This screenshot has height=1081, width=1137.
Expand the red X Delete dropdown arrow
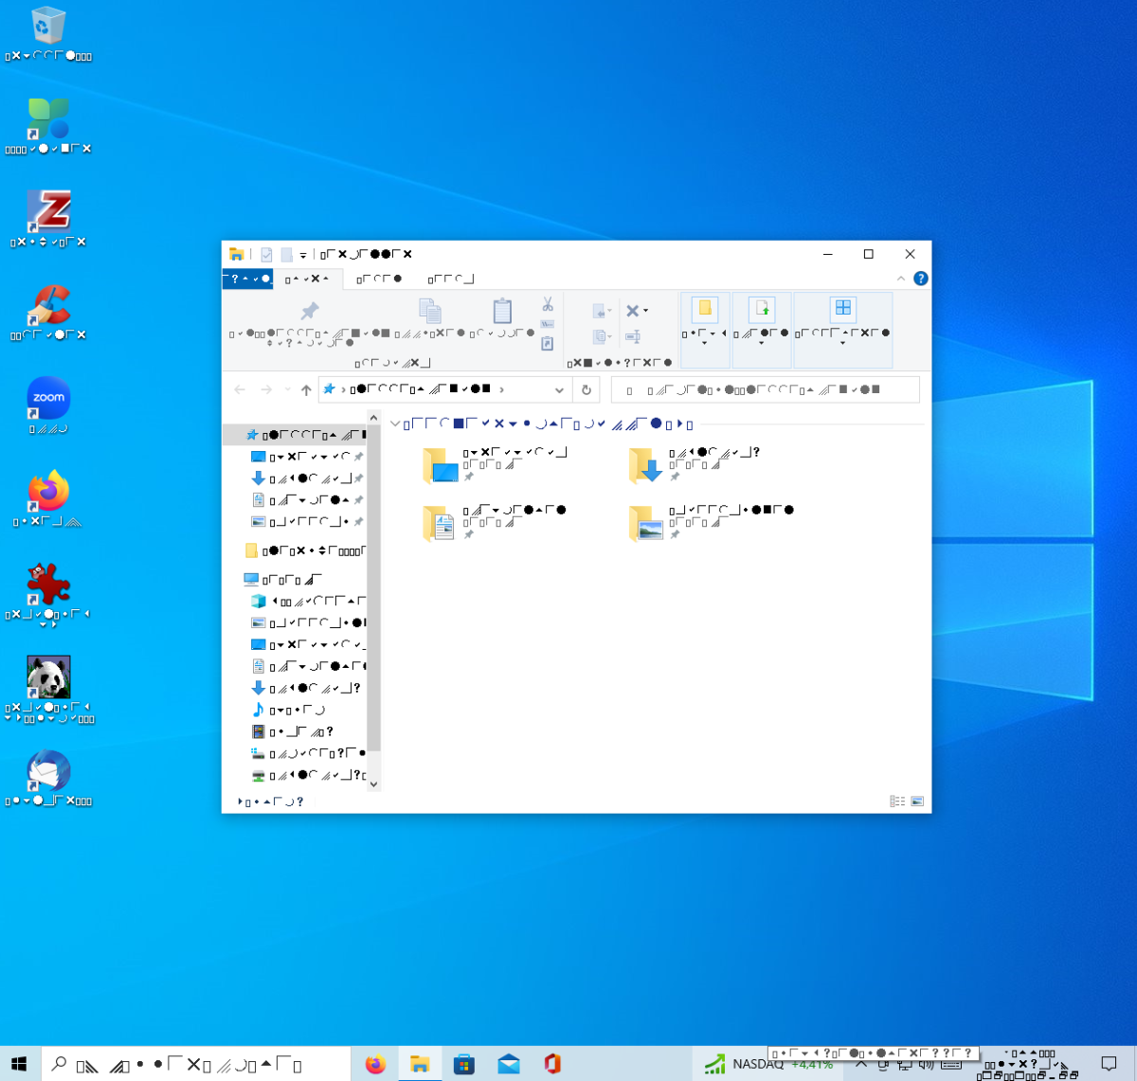coord(646,311)
